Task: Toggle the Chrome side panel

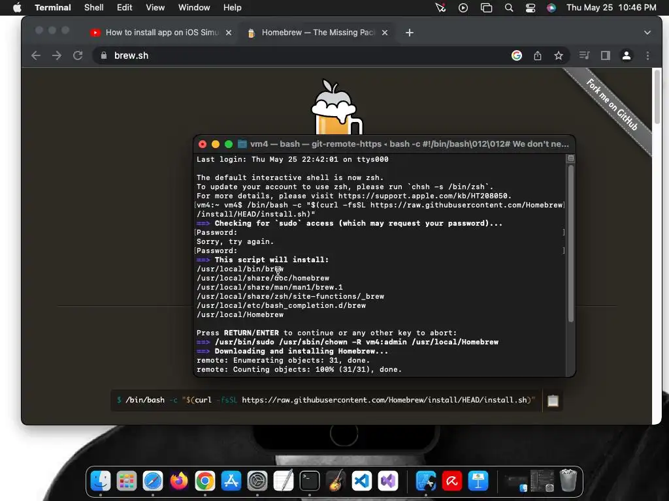Action: point(606,55)
